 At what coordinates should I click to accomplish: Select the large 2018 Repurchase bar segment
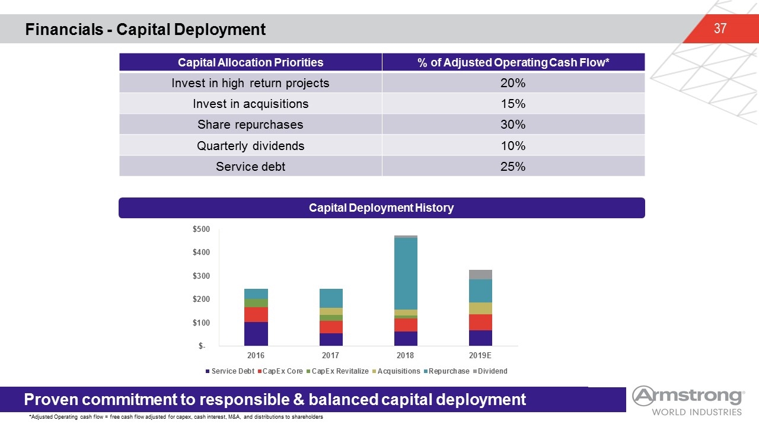tap(405, 273)
